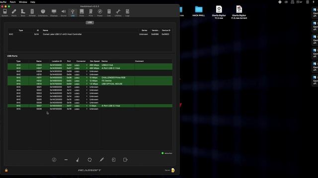Open the Sound toolbar section
Viewport: 318px width, 178px height.
tap(64, 13)
